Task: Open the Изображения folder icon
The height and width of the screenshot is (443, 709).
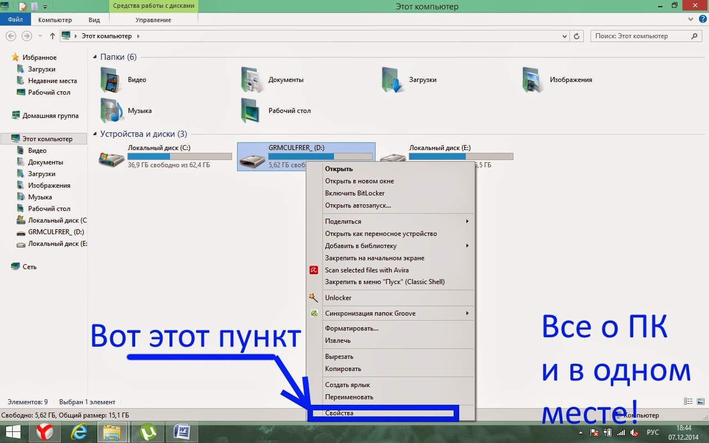Action: pyautogui.click(x=534, y=80)
